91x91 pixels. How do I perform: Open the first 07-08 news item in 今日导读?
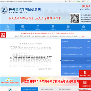[76, 48]
